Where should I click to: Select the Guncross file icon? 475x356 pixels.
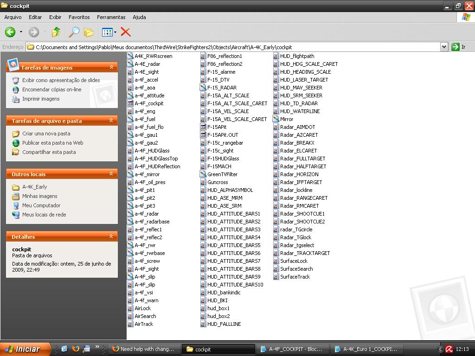point(203,182)
